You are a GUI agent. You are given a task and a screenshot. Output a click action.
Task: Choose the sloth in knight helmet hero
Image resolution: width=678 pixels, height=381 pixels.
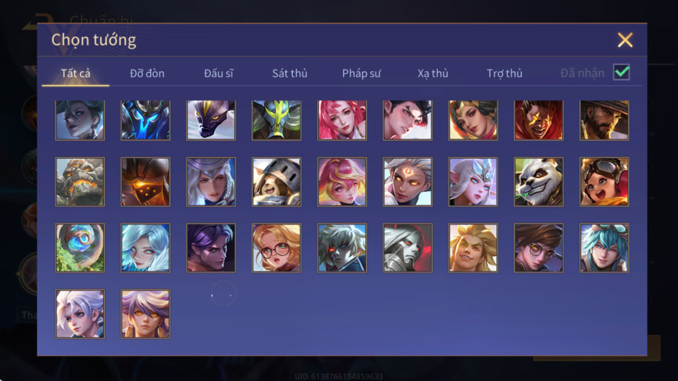point(276,182)
